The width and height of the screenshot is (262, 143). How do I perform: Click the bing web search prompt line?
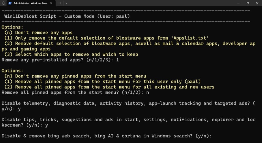tap(106, 136)
